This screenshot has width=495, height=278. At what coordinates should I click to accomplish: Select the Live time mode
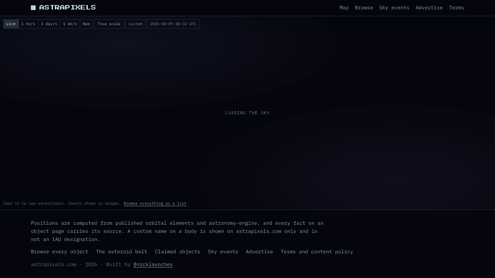click(x=11, y=24)
